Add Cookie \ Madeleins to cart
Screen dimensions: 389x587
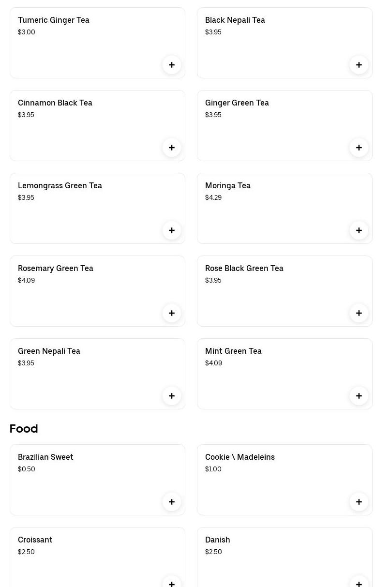point(359,502)
